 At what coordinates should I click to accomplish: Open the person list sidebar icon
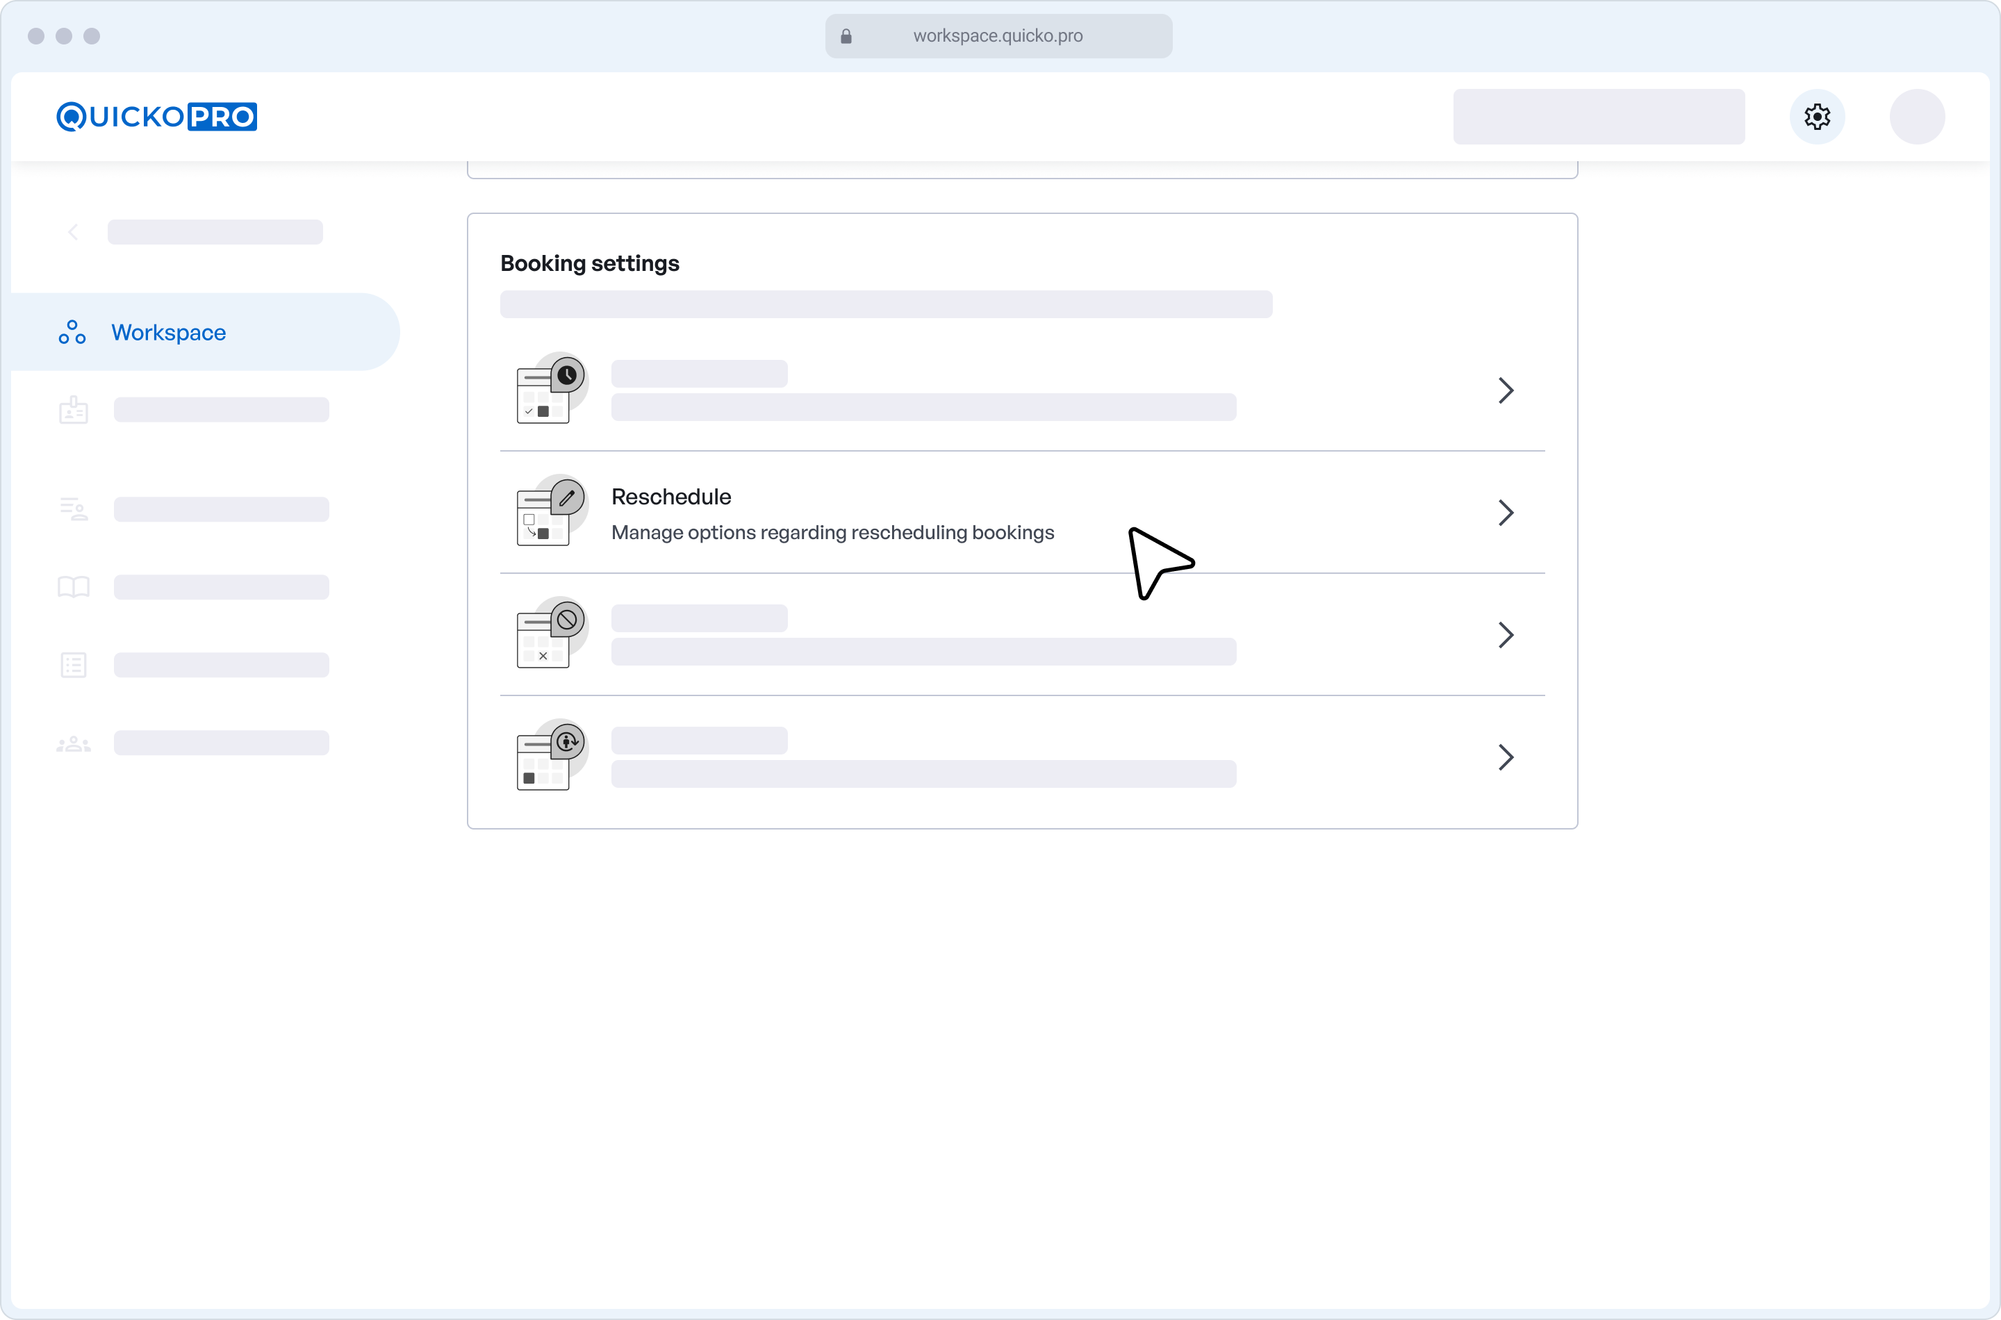73,509
